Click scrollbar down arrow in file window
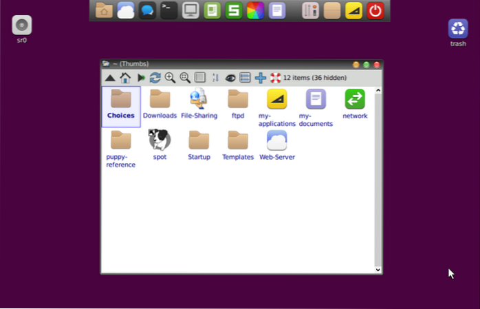Viewport: 480px width, 309px height. 378,270
